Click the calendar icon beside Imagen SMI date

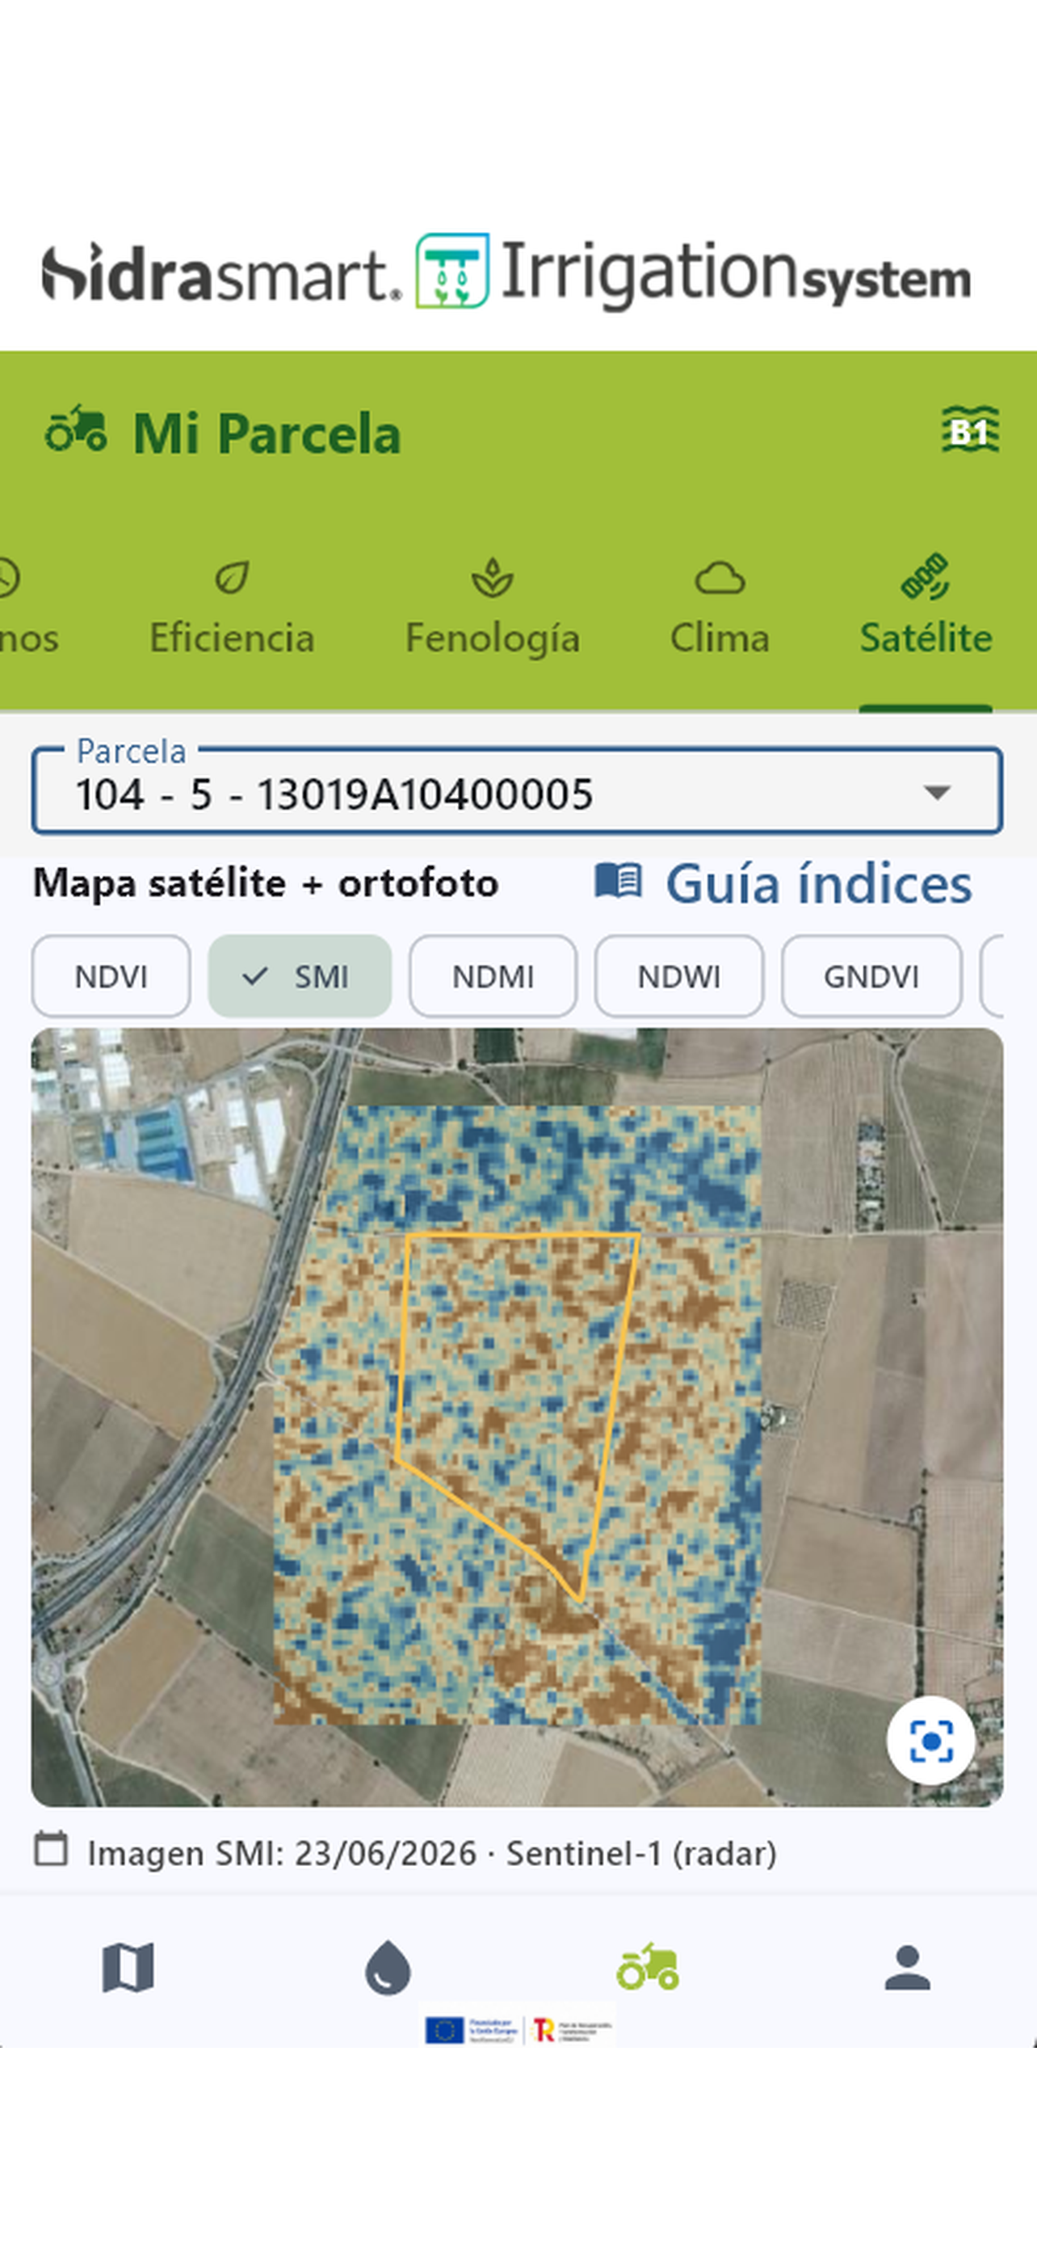[x=51, y=1850]
